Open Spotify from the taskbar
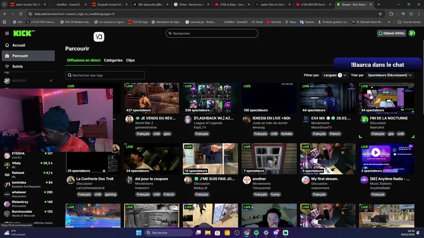This screenshot has width=424, height=238. pyautogui.click(x=256, y=233)
